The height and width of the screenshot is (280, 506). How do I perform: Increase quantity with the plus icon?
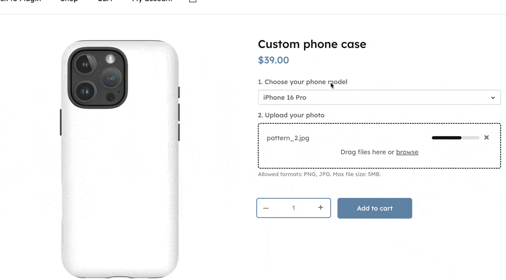click(320, 208)
